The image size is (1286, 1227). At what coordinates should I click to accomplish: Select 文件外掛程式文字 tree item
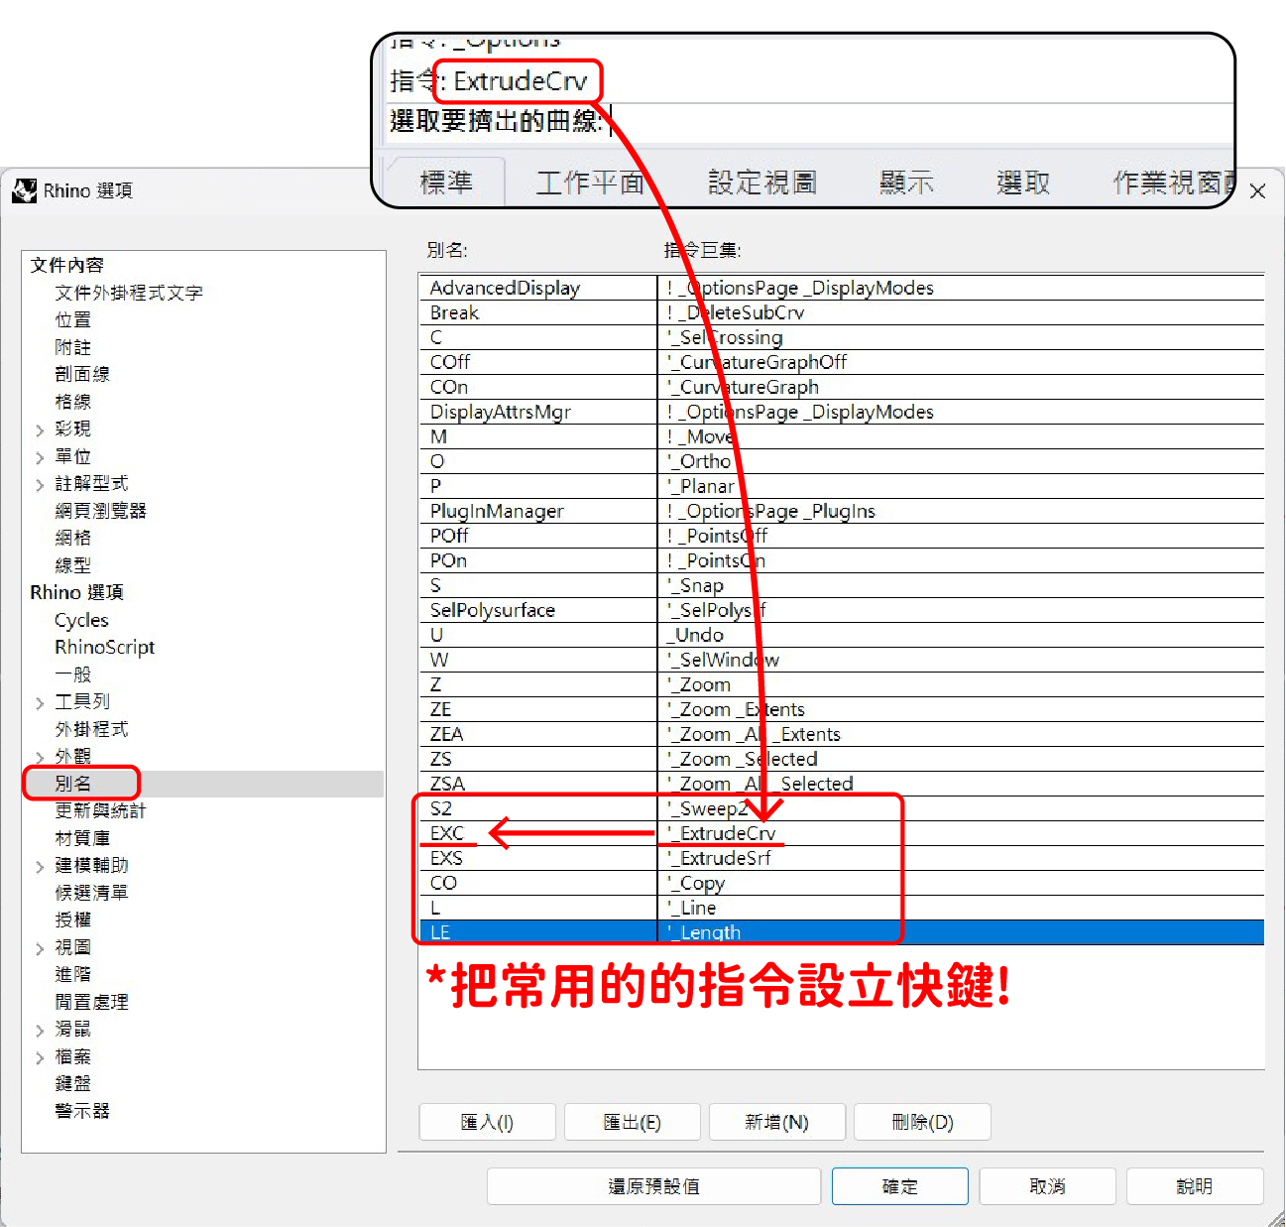pyautogui.click(x=129, y=293)
